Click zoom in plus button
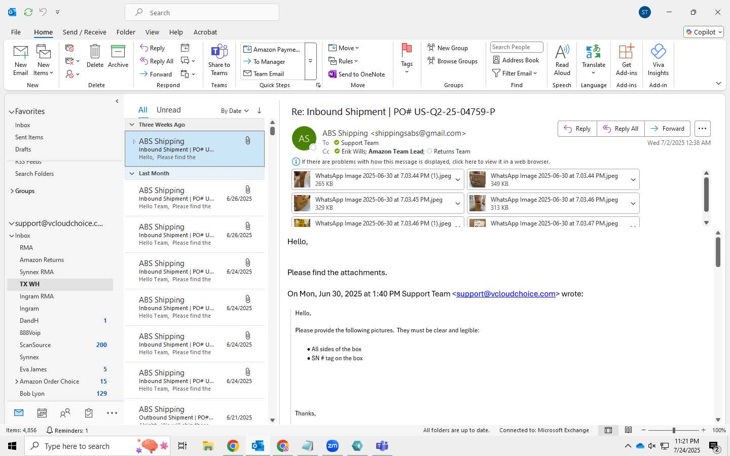 (x=703, y=430)
